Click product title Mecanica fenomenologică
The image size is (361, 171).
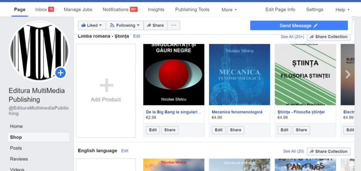click(x=237, y=112)
